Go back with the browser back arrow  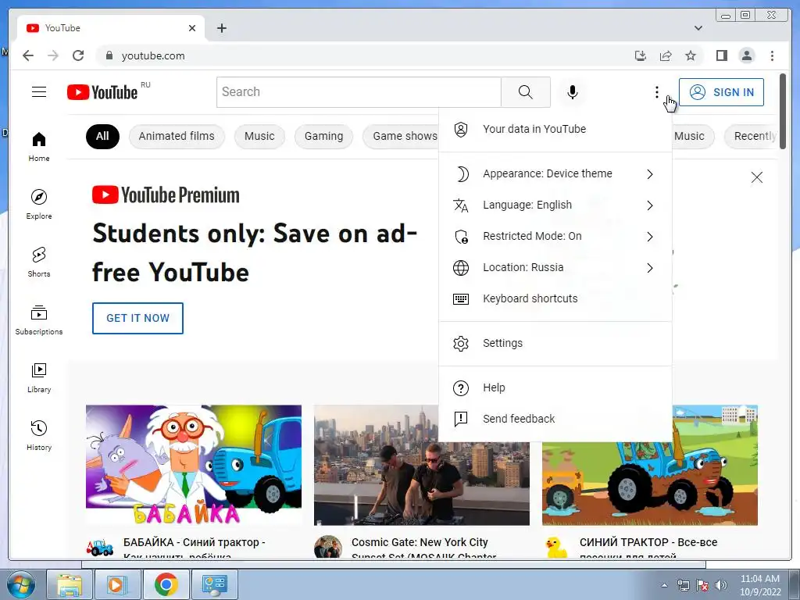point(28,55)
